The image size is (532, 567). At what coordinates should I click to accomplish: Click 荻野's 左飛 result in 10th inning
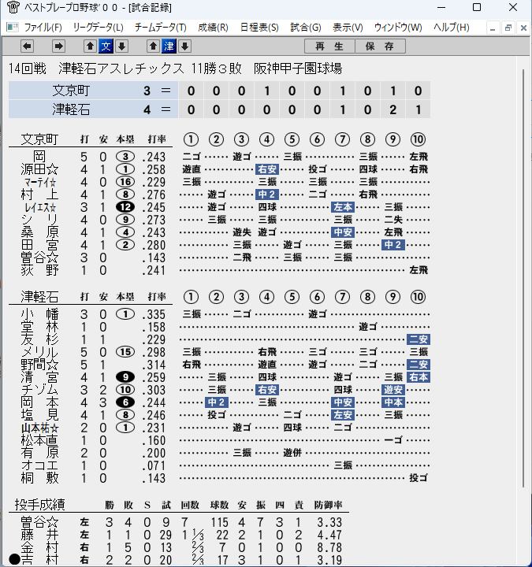[419, 270]
